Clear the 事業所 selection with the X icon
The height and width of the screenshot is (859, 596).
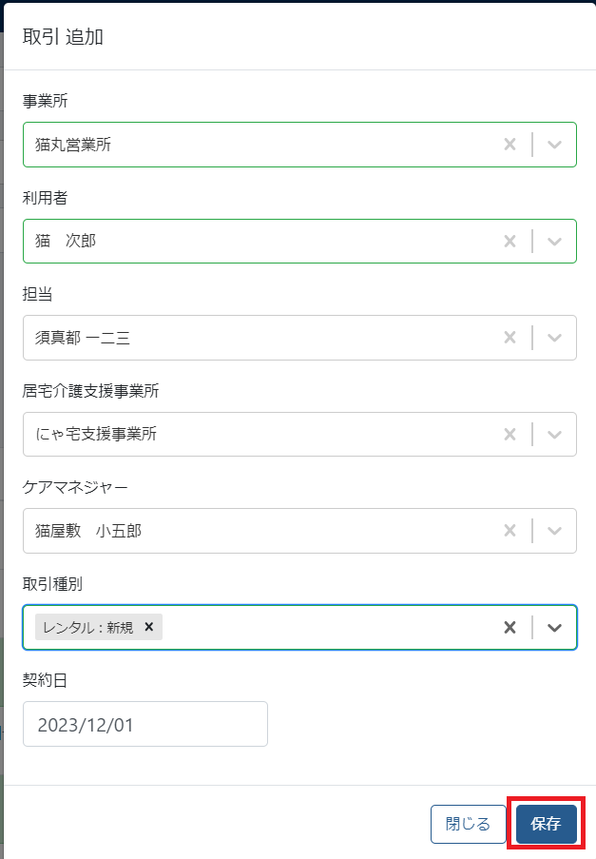tap(509, 145)
